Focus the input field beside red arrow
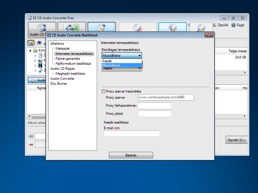This screenshot has width=258, height=193. pyautogui.click(x=40, y=144)
